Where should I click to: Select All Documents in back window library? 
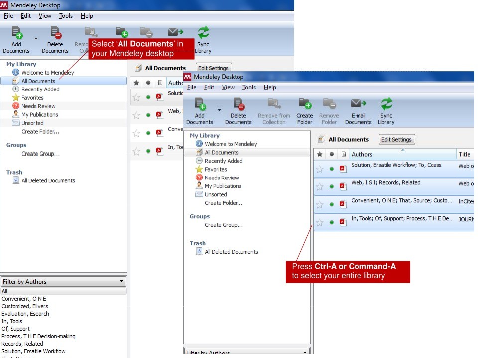coord(64,81)
